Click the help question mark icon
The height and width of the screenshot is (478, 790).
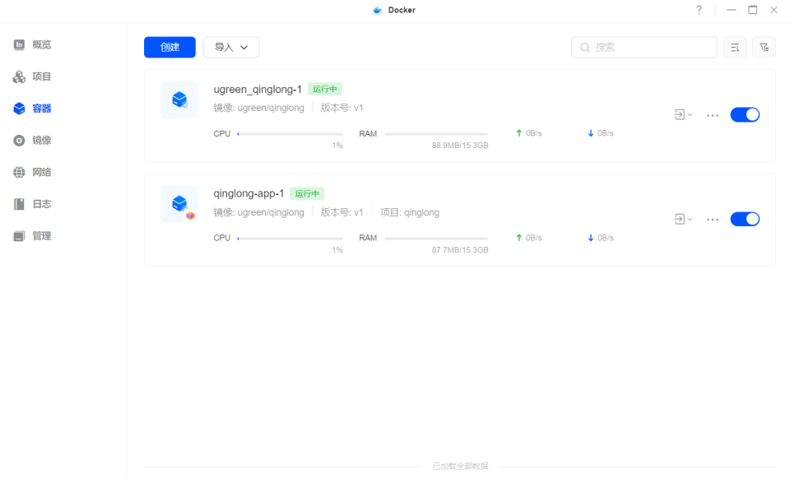click(699, 10)
